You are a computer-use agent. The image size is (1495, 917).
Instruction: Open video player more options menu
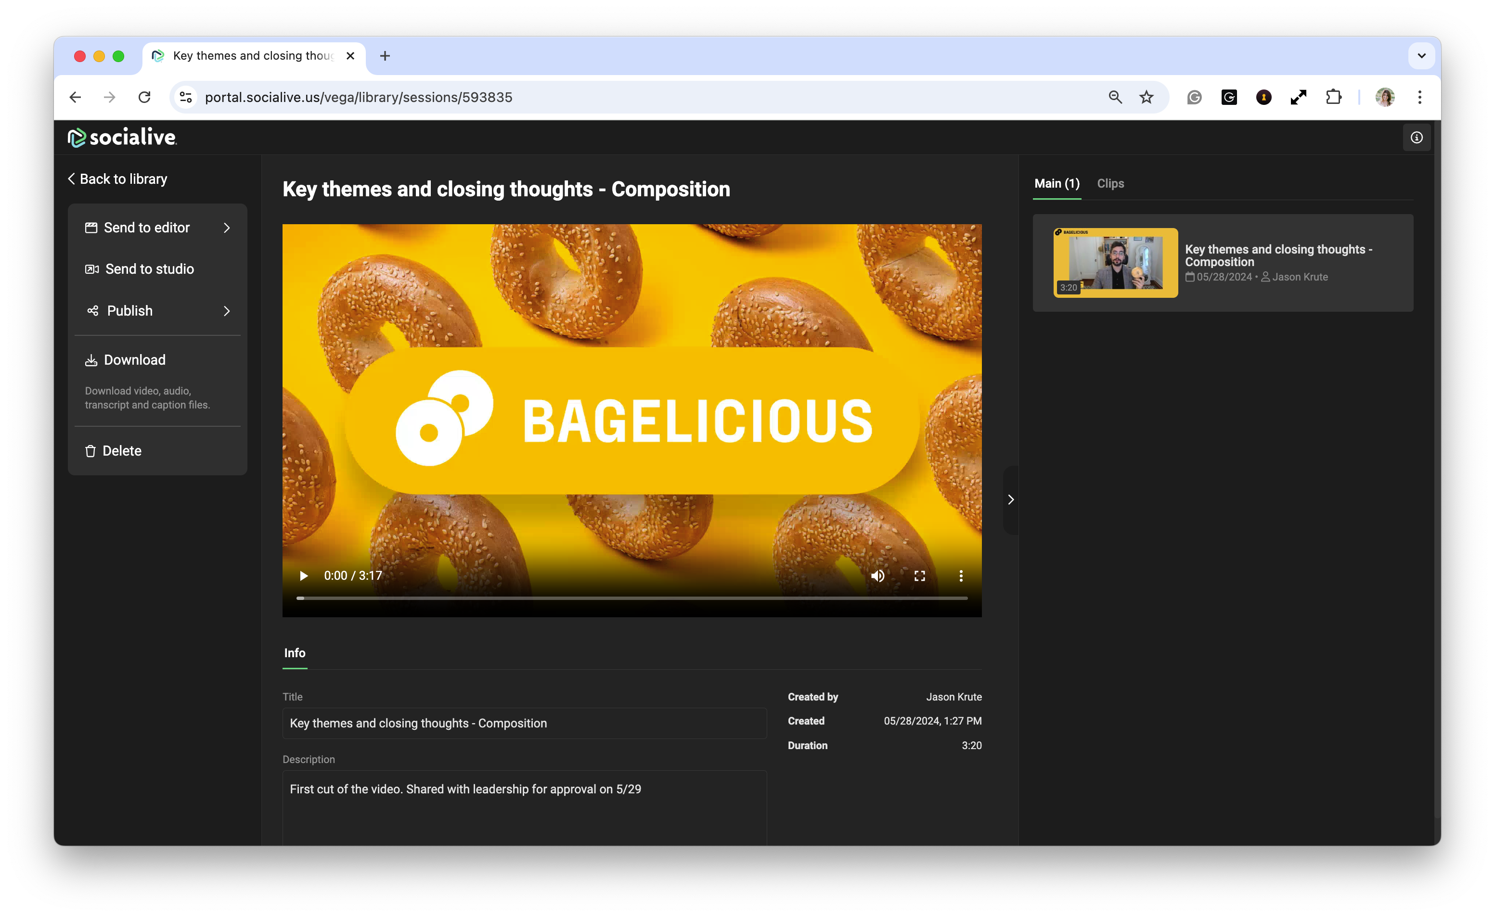[x=960, y=575]
